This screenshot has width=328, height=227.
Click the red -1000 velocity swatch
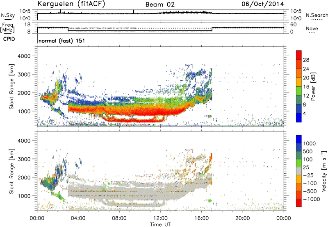pyautogui.click(x=299, y=203)
